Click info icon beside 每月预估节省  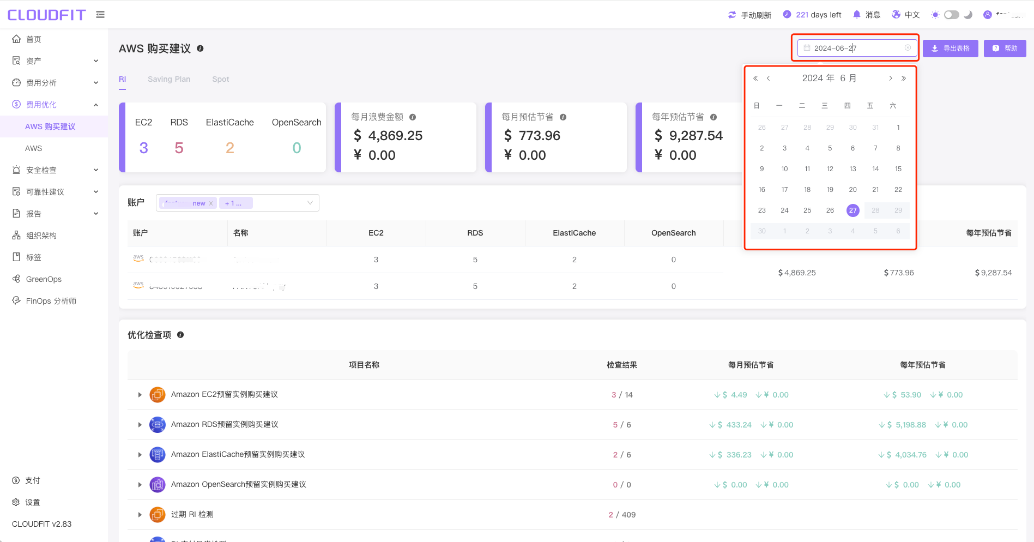[x=563, y=117]
